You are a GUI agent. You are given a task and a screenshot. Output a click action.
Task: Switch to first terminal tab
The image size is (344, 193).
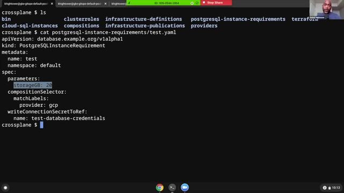26,4
